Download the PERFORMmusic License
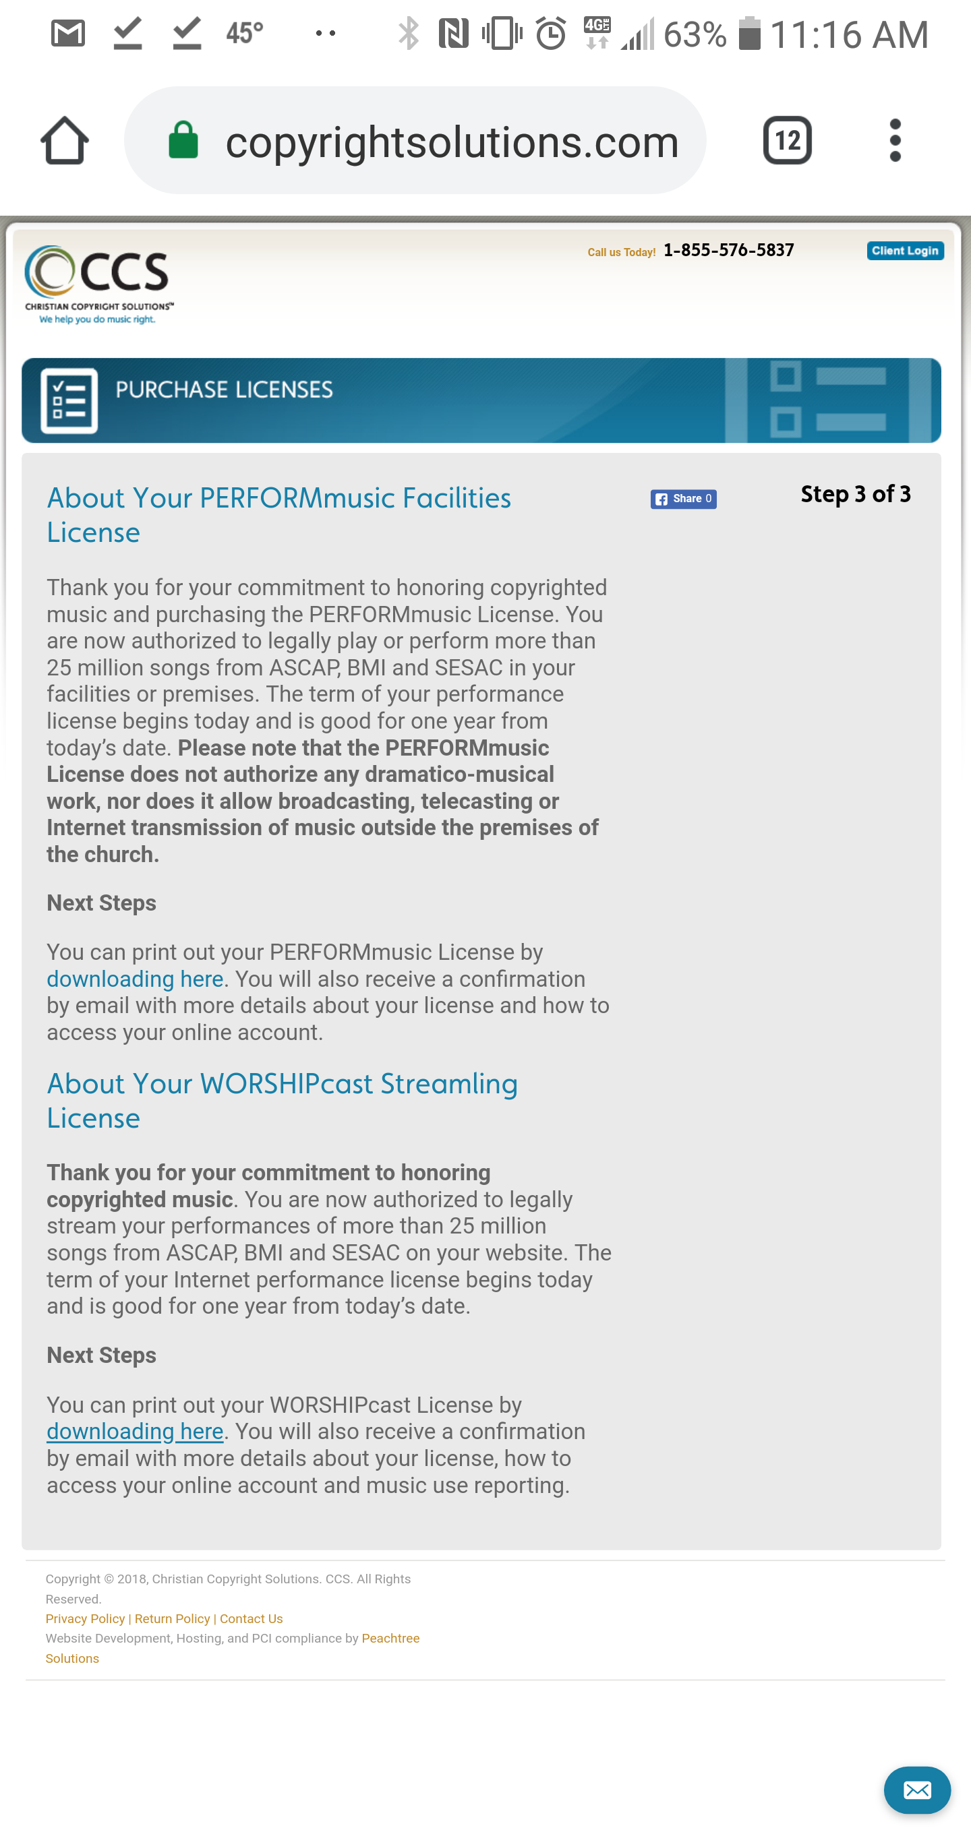The image size is (971, 1828). tap(135, 979)
